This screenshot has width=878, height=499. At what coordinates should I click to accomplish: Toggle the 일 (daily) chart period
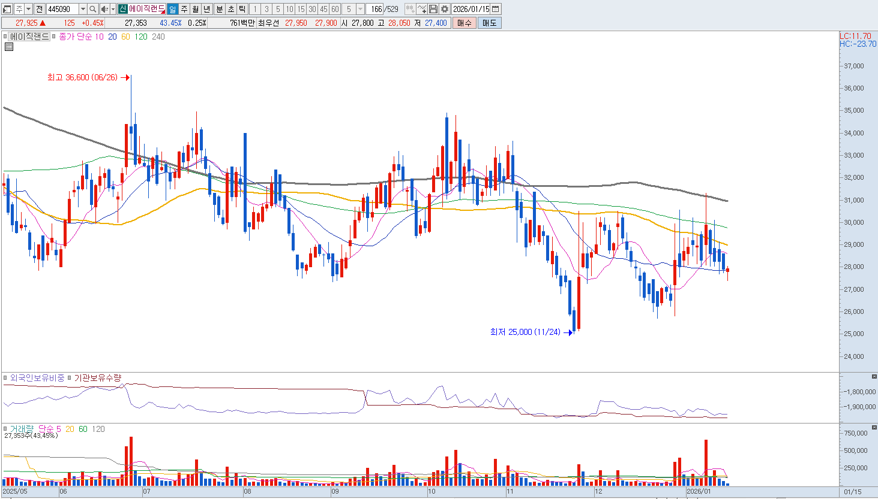click(x=173, y=9)
